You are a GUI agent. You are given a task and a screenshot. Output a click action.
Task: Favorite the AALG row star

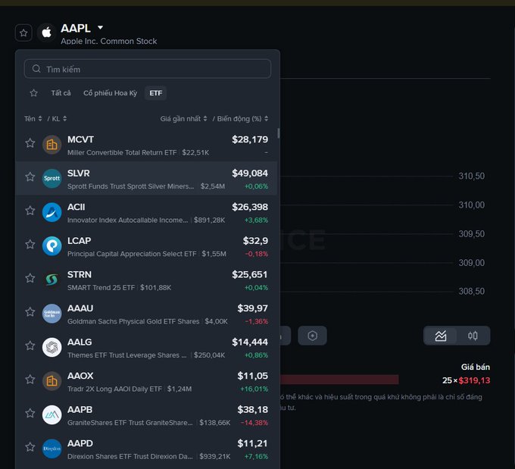point(30,345)
